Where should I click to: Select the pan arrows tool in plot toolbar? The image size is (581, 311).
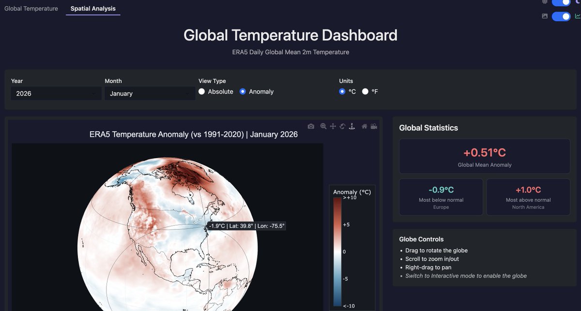pos(333,127)
